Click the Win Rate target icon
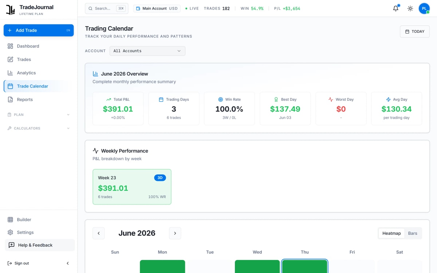 tap(220, 99)
